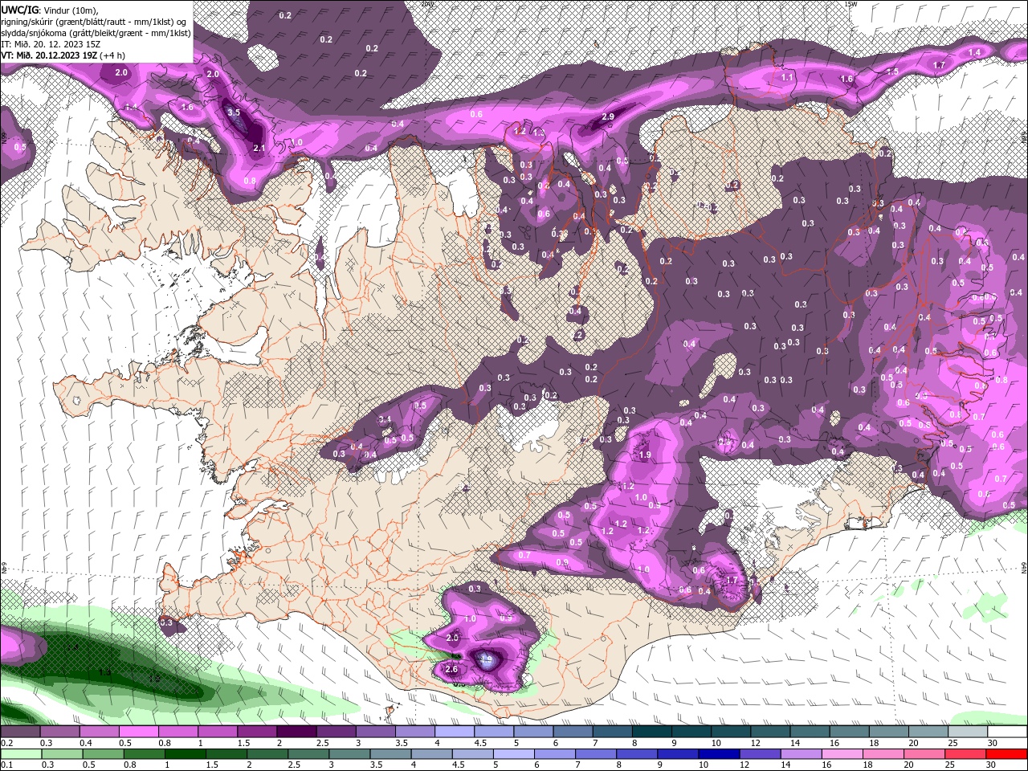Select 'VT: Mið. 20.12.2023 19Z (+4 h)' text

[63, 55]
